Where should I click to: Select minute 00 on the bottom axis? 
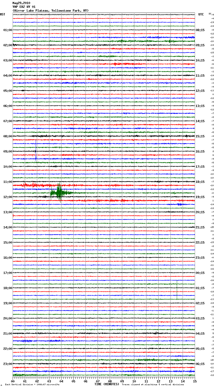(13, 381)
